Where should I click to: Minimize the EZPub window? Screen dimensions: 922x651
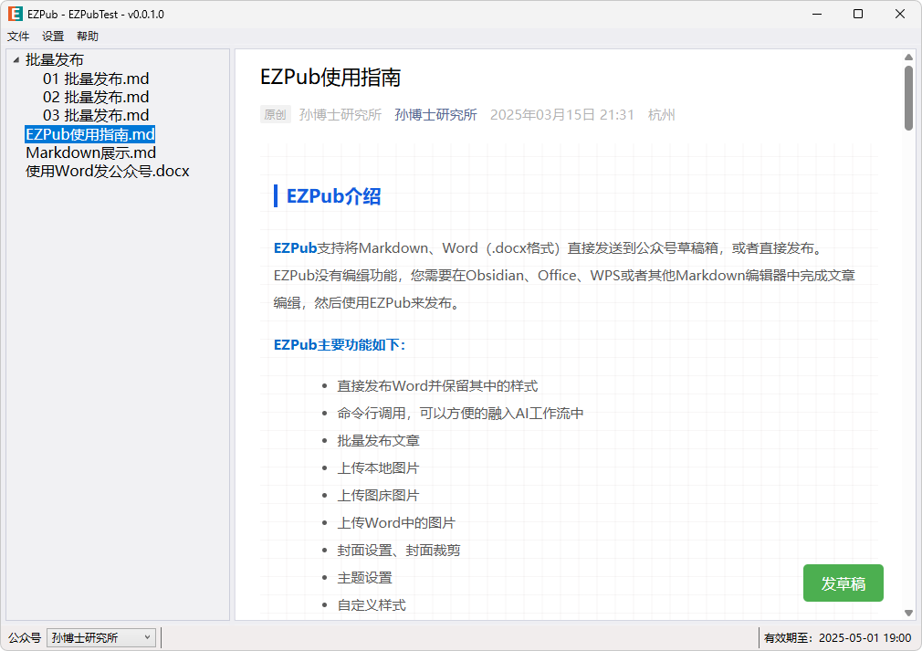[817, 14]
